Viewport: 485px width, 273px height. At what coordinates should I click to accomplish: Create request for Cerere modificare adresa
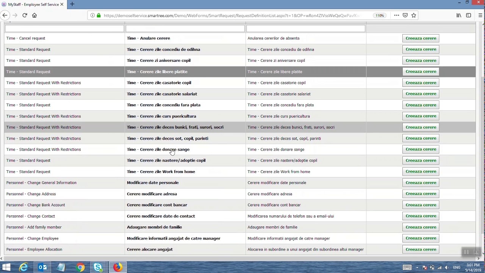pyautogui.click(x=421, y=194)
